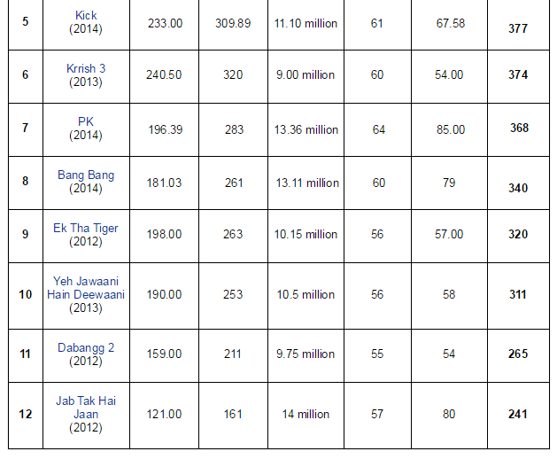The height and width of the screenshot is (459, 557).
Task: Click the value '211' in Dabangg 2 row
Action: 232,354
